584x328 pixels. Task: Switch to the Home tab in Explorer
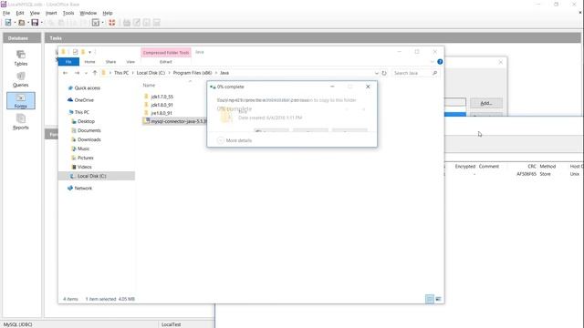[89, 62]
